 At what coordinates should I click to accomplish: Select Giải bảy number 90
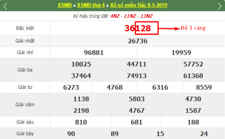coord(71,134)
